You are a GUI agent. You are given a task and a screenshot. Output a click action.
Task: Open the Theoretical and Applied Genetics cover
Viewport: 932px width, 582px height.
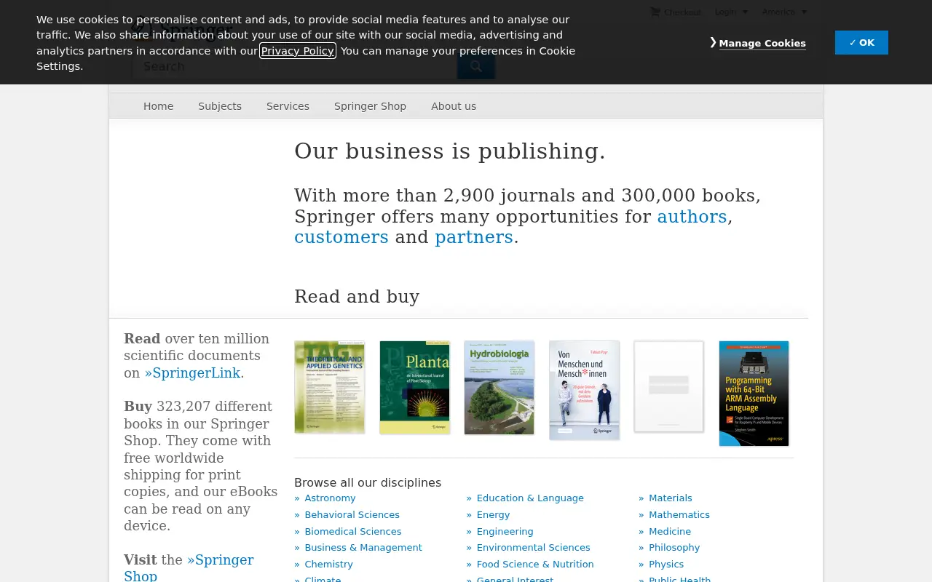point(330,387)
